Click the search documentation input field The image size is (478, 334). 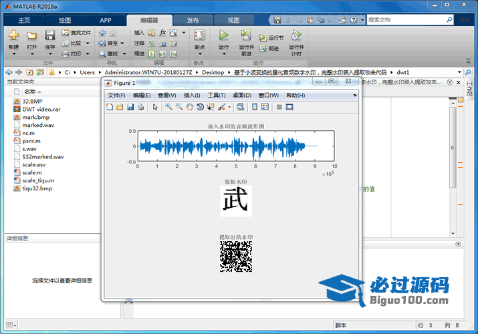pos(406,20)
